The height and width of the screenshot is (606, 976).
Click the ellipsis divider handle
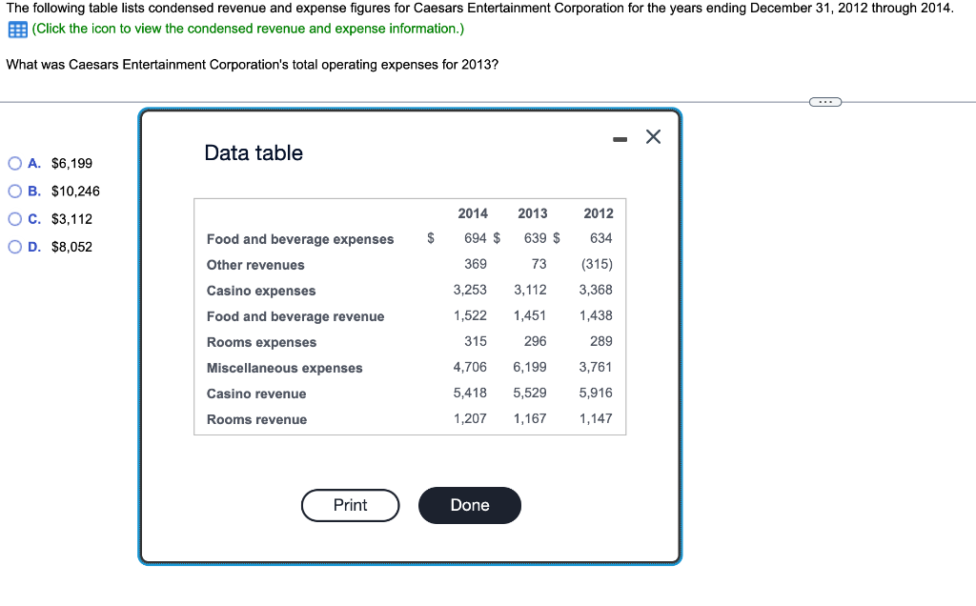pos(824,101)
